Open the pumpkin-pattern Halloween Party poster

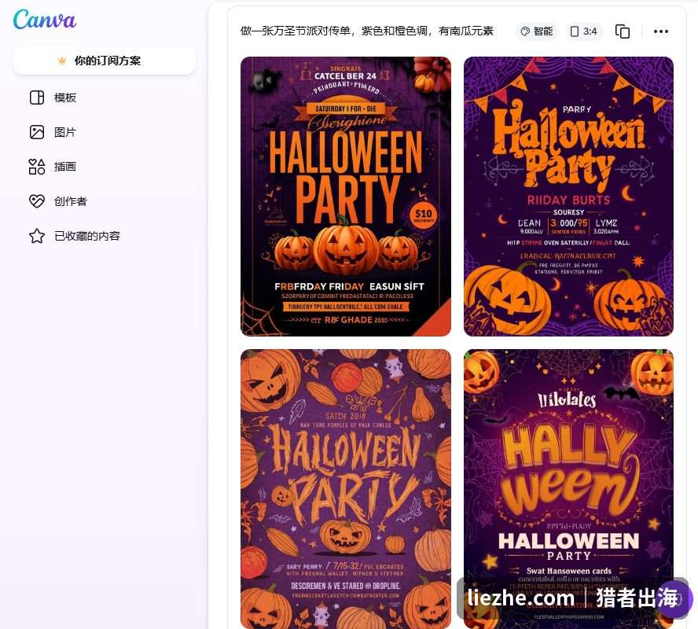tap(345, 489)
